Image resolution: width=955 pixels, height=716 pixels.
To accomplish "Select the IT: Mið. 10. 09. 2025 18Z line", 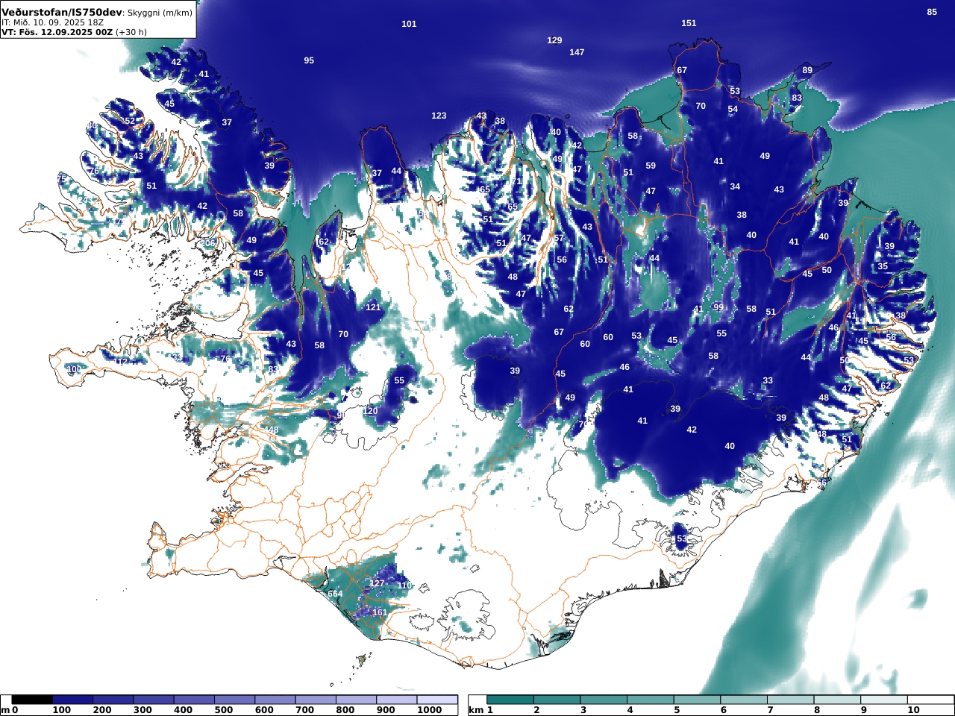I will tap(52, 23).
